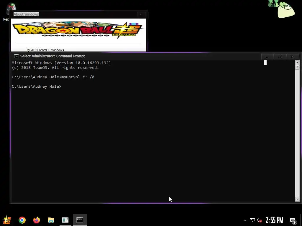Close the About Windows dialog
302x226 pixels.
click(141, 14)
